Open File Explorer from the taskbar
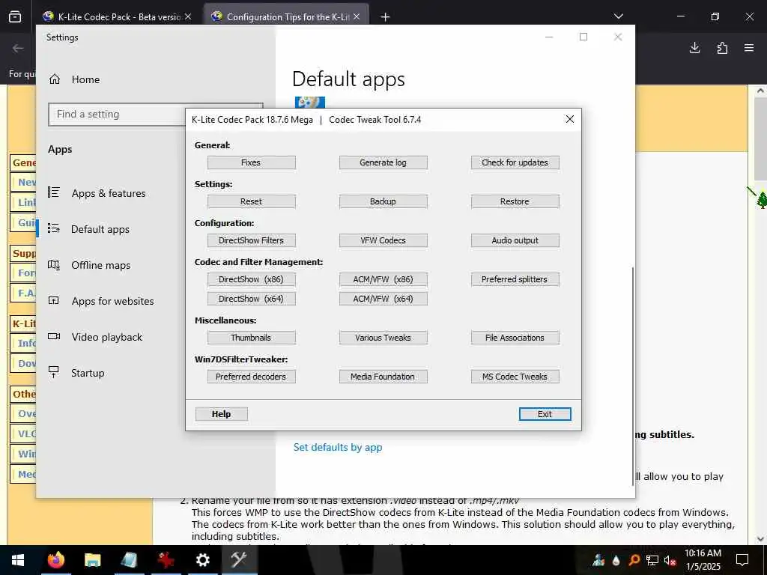This screenshot has height=575, width=767. point(92,560)
